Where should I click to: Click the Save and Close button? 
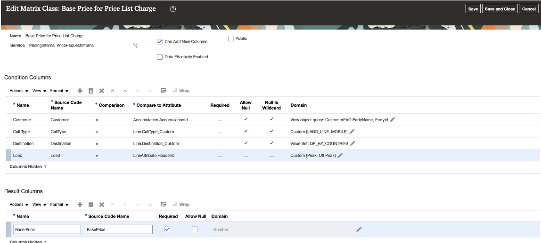(x=500, y=9)
